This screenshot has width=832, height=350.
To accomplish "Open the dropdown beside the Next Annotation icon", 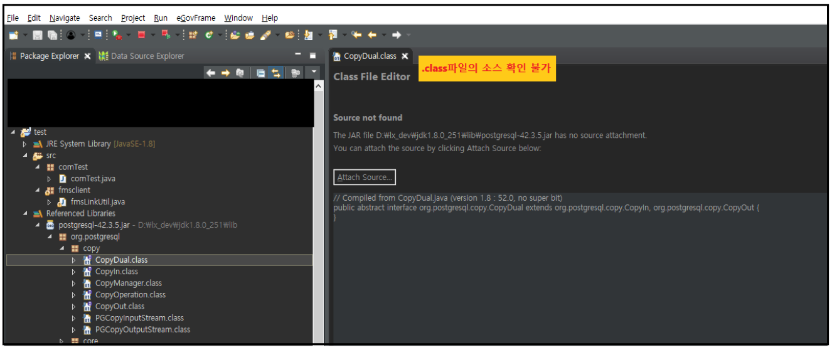I will point(320,35).
